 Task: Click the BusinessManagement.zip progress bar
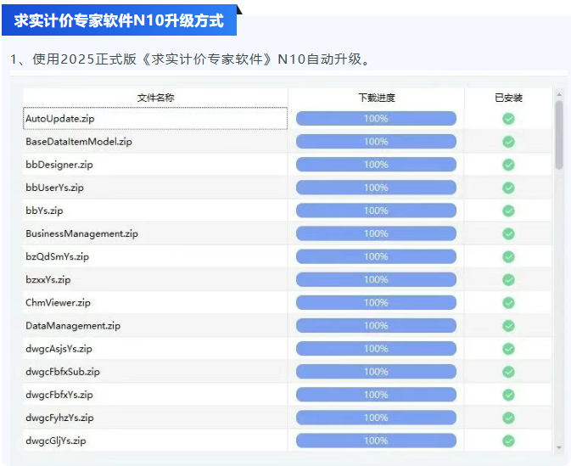(376, 233)
